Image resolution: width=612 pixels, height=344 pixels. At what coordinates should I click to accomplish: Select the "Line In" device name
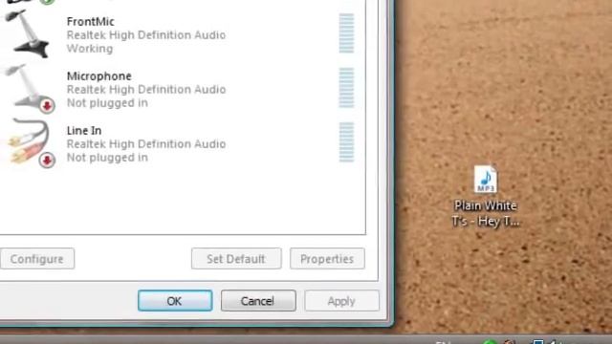[x=84, y=131]
